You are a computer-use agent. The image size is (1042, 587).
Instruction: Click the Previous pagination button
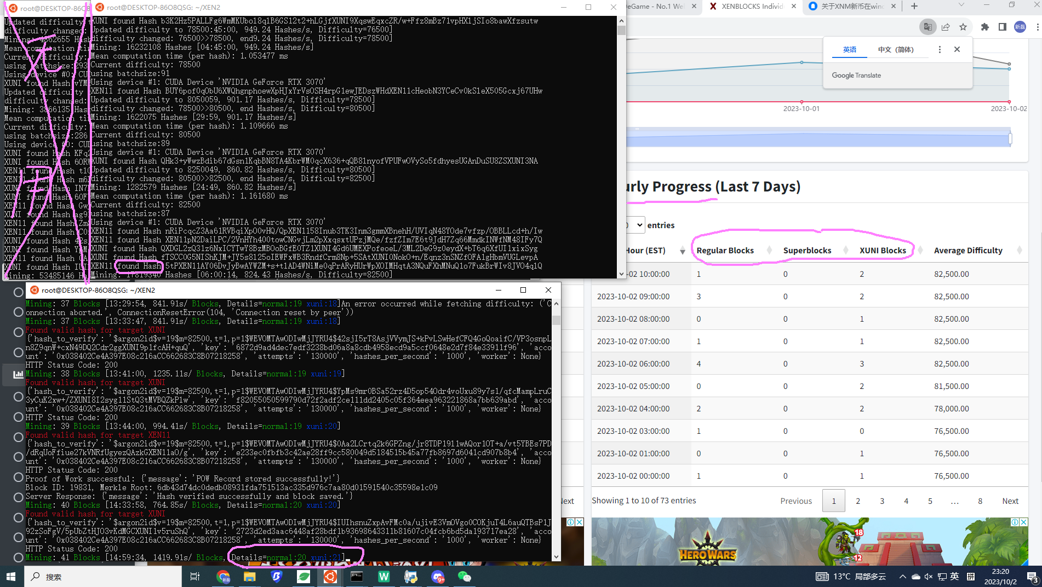(x=796, y=501)
